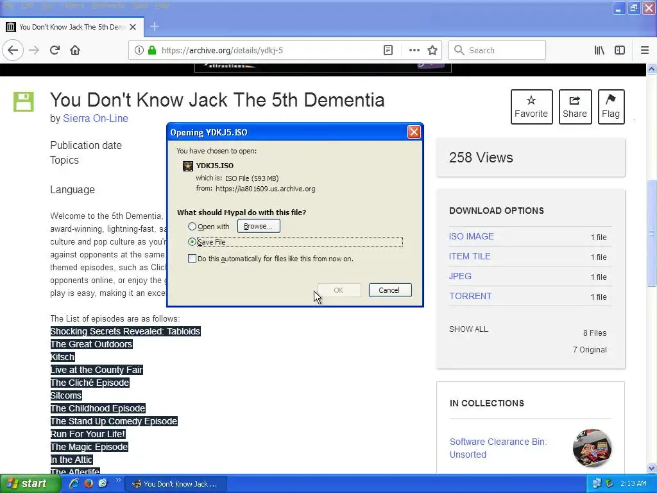The width and height of the screenshot is (657, 493).
Task: Click 'Shocking Secrets Revealed: Tabloids' episode text
Action: [125, 331]
